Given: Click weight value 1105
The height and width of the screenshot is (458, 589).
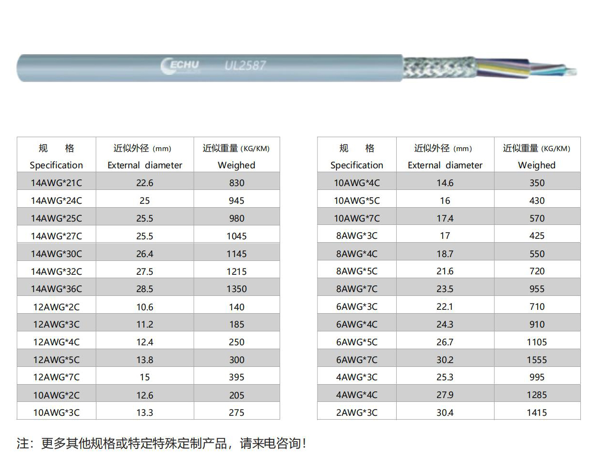Looking at the screenshot, I should click(x=537, y=342).
